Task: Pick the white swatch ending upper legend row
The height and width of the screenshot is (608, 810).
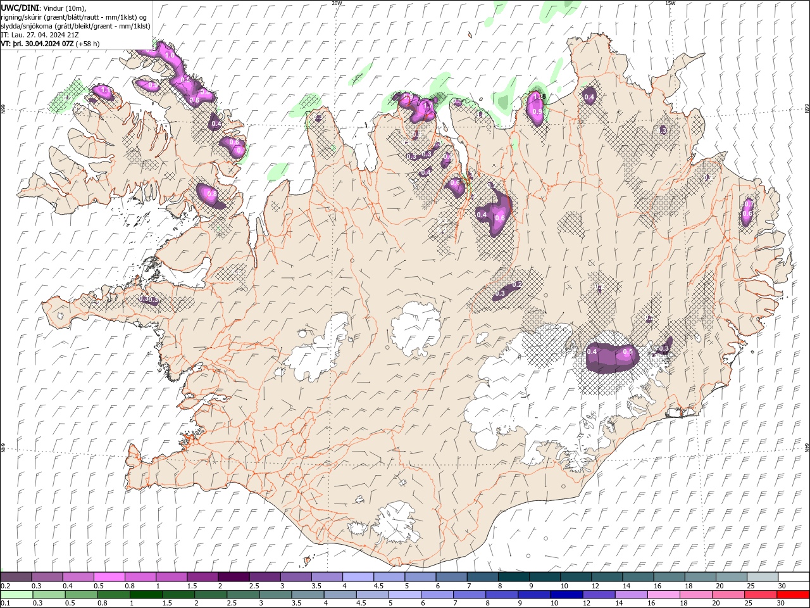Action: pos(794,577)
